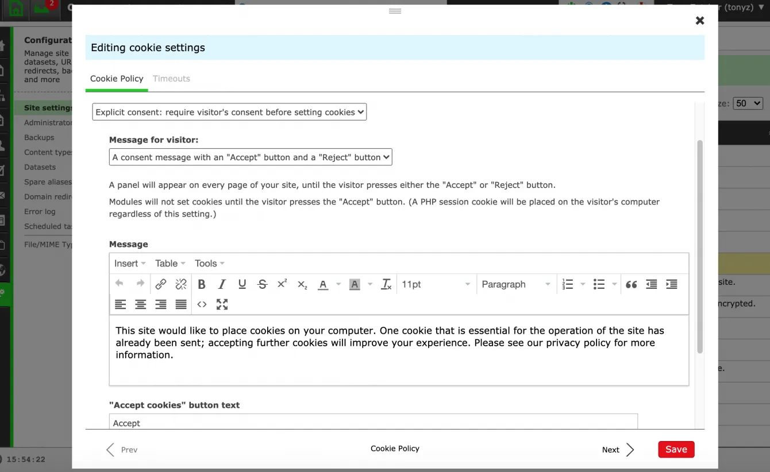This screenshot has height=472, width=770.
Task: Toggle italic formatting
Action: (222, 284)
